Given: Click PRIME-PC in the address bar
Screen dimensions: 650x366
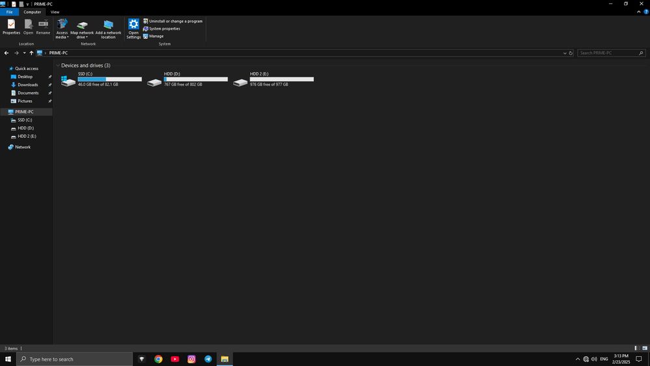Looking at the screenshot, I should click(x=58, y=53).
